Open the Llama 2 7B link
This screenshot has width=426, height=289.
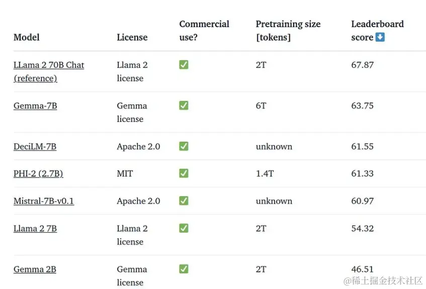[x=35, y=229]
